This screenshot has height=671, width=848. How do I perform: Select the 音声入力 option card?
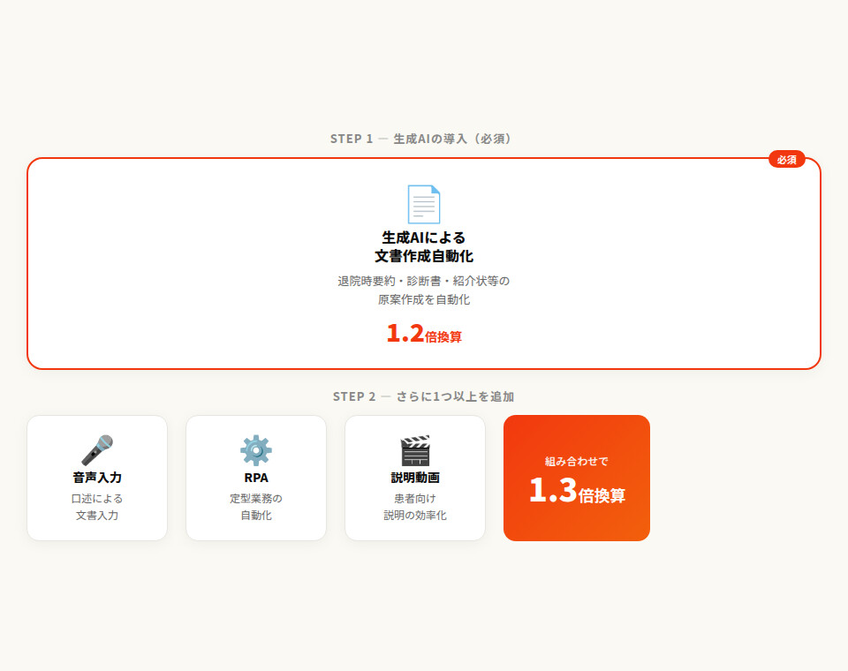[97, 478]
